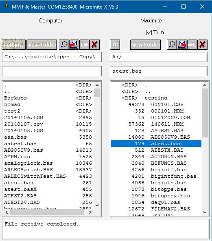212x241 pixels.
Task: Select AATEST.BAS in Maximite list
Action: click(156, 130)
